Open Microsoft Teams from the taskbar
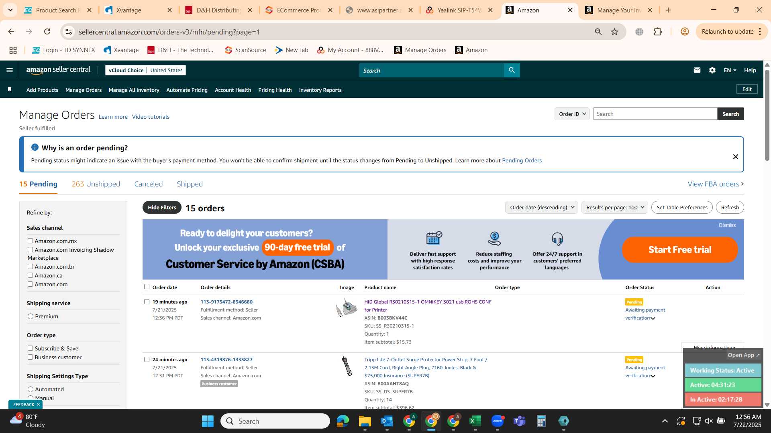771x433 pixels. tap(520, 421)
